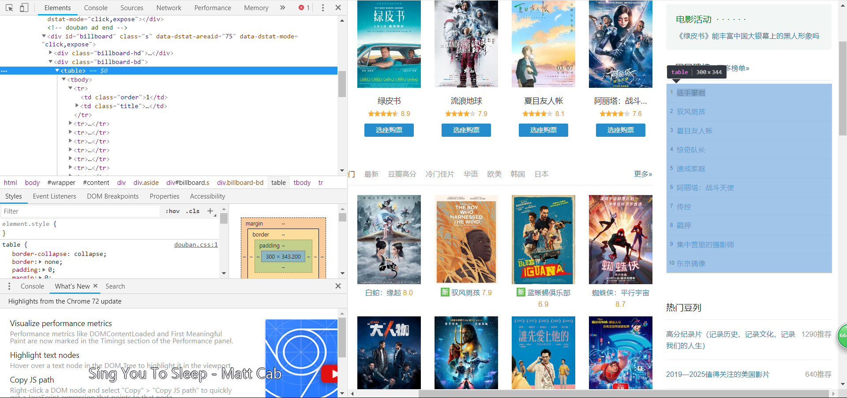
Task: Open the 流浪地球 poster thumbnail
Action: 466,44
